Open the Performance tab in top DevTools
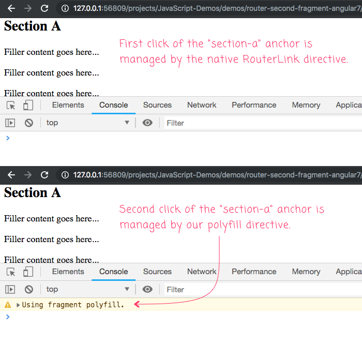This screenshot has height=344, width=362. [254, 105]
